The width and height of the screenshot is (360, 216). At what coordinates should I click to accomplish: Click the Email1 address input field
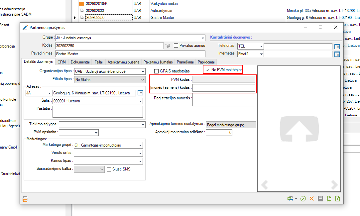coord(298,54)
